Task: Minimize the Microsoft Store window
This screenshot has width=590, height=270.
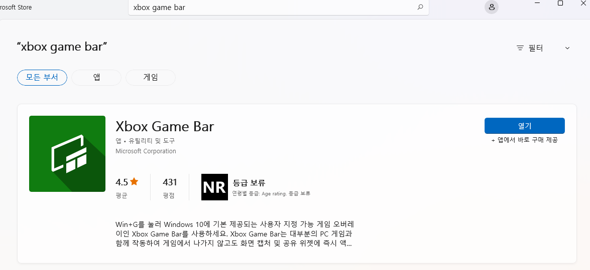Action: [x=538, y=3]
